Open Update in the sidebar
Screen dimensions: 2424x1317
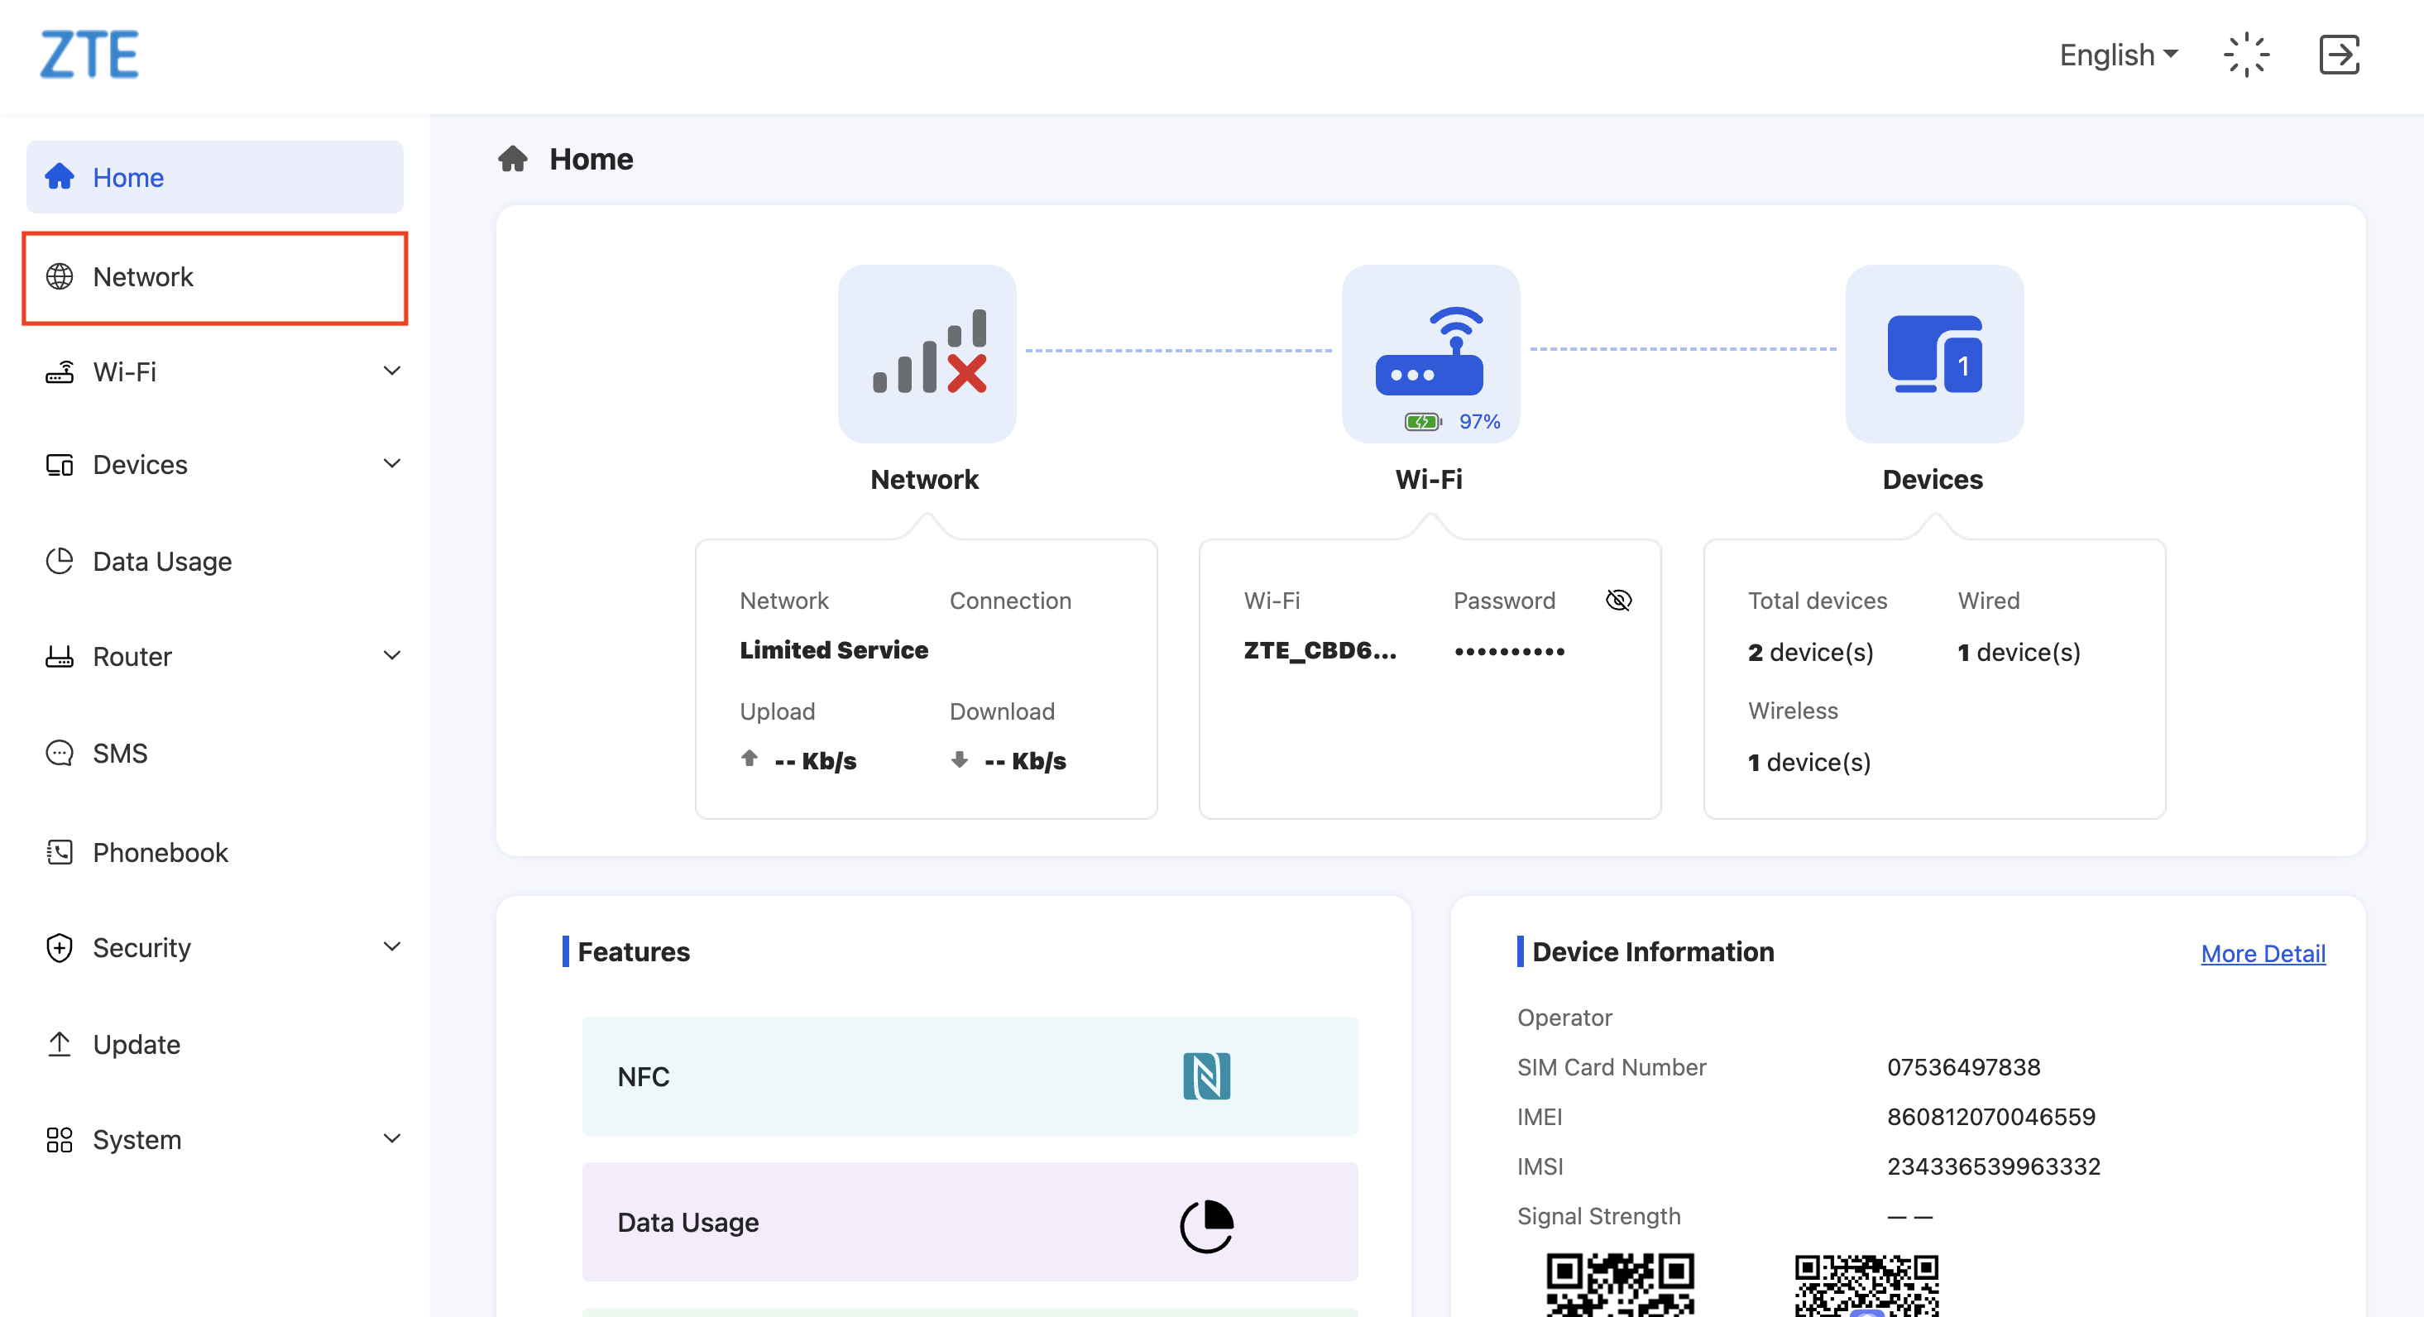click(214, 1044)
